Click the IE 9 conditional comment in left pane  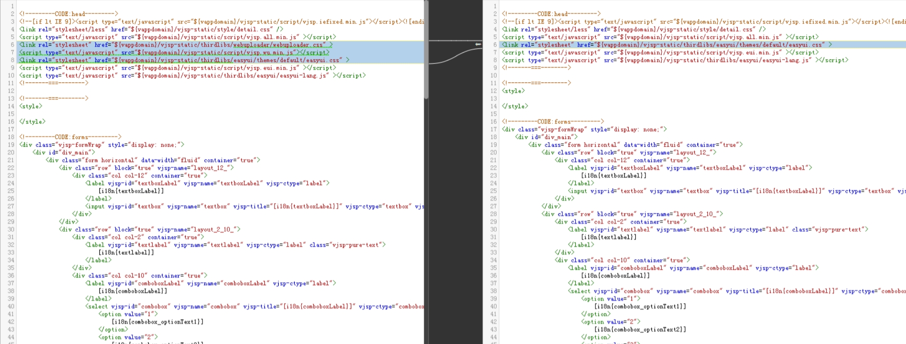click(222, 22)
